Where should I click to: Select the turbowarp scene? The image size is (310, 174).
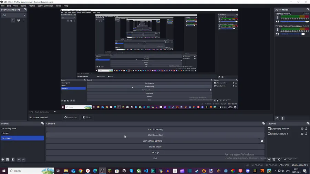(x=22, y=138)
